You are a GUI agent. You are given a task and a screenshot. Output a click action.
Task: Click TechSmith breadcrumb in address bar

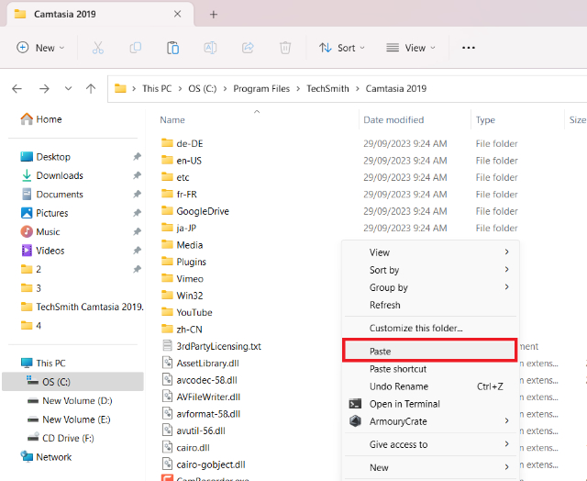[x=327, y=89]
